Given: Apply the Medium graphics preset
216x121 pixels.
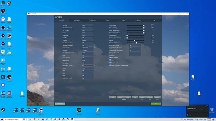Looking at the screenshot, I should coord(120,97).
